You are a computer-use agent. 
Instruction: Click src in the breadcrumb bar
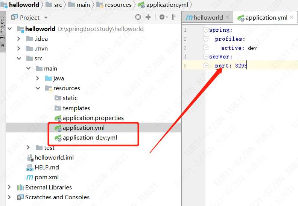coord(54,5)
